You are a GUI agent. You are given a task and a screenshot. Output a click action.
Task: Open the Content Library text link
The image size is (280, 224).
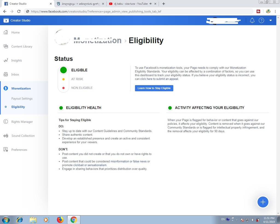(22, 46)
